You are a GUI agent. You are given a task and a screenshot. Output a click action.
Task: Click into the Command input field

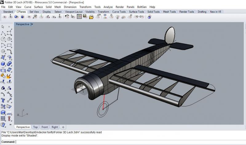[x=123, y=142]
